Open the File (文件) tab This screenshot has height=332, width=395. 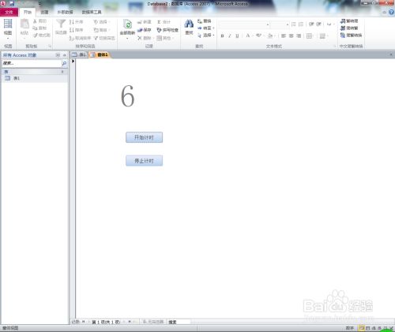9,12
